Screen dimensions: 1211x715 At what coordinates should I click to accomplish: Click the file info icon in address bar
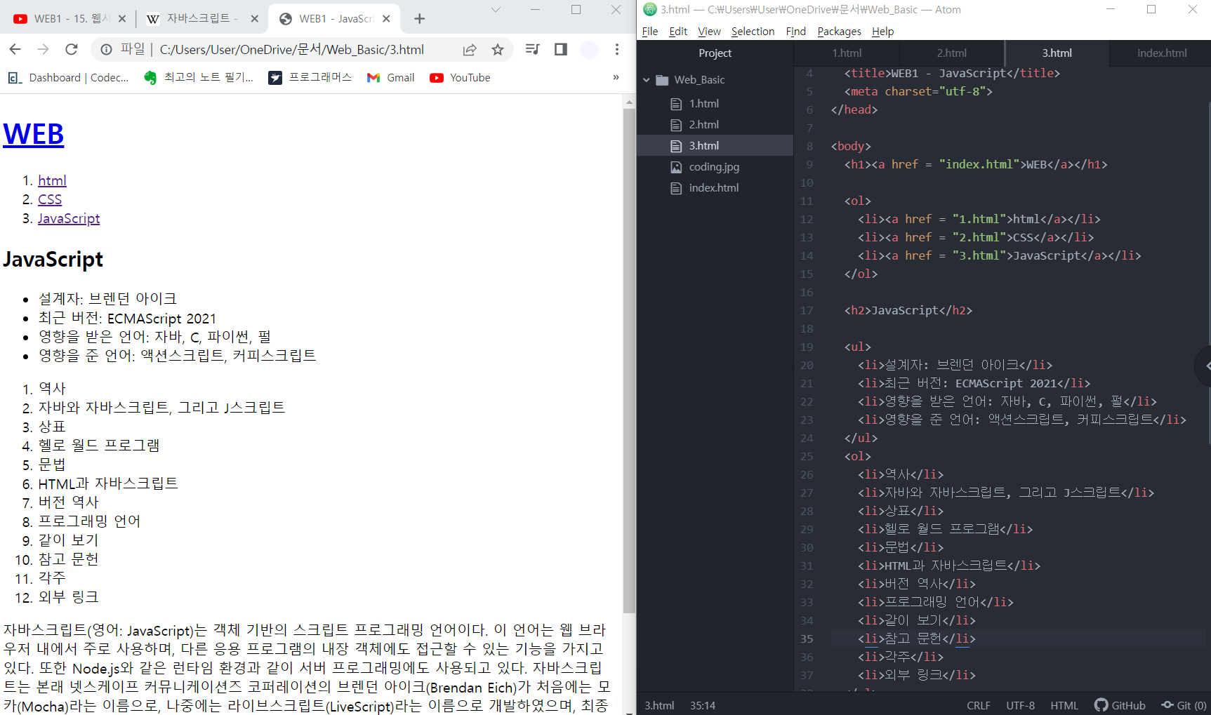[106, 49]
